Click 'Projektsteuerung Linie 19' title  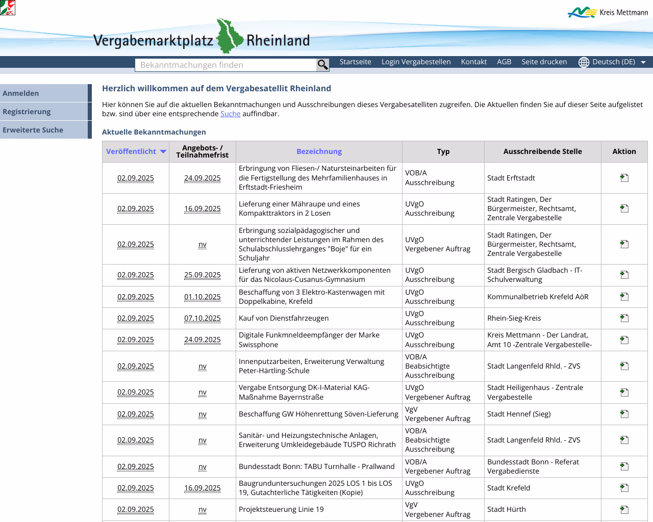281,509
